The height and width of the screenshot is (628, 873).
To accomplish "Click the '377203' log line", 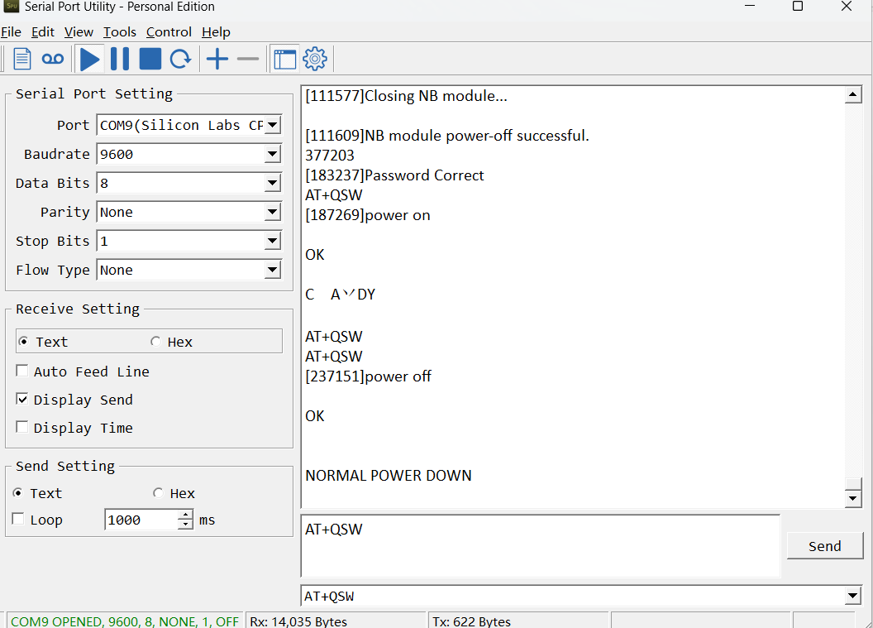I will tap(330, 156).
